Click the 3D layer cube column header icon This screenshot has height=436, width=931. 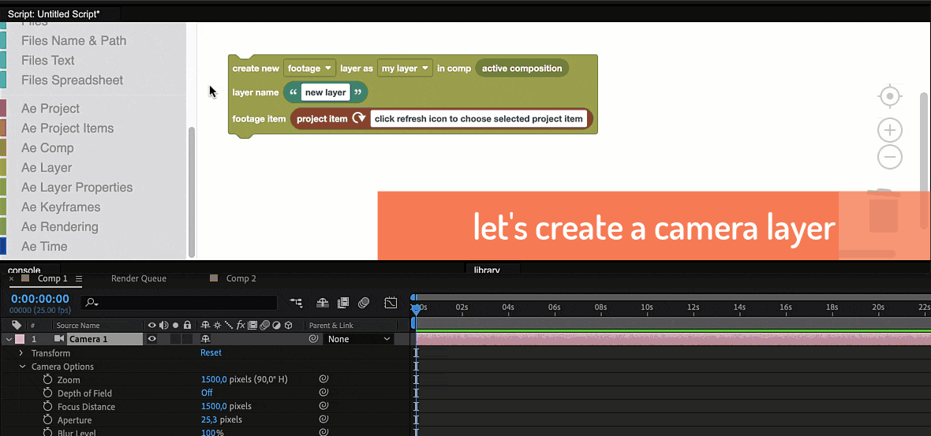[289, 325]
